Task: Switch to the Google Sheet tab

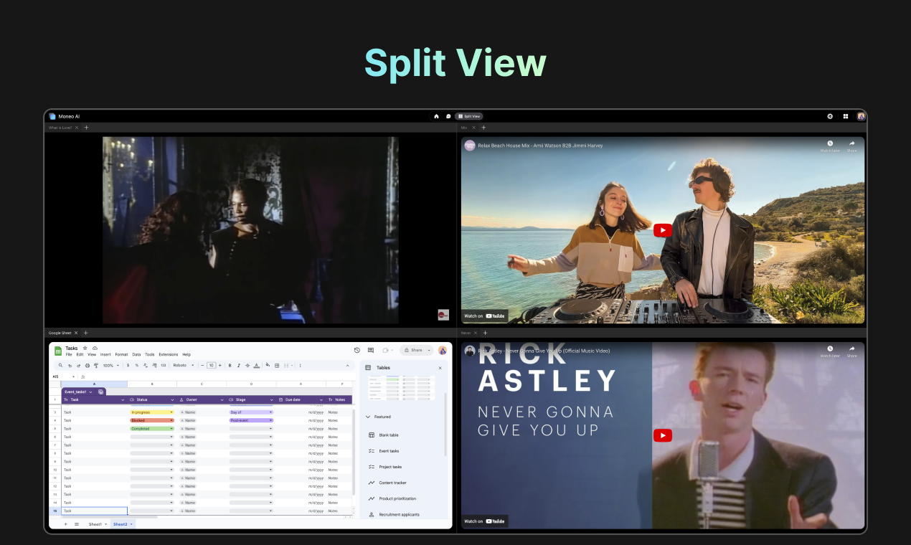Action: tap(60, 333)
